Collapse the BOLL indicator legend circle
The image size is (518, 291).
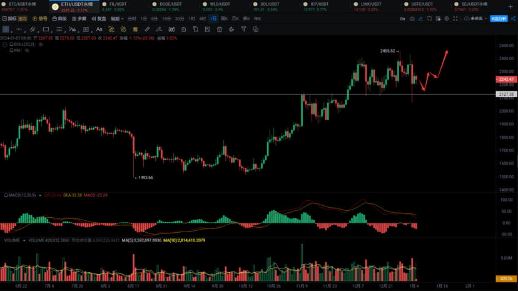4,44
